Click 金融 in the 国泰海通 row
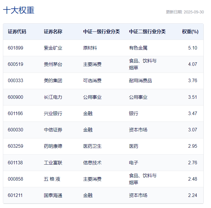 (x=88, y=195)
